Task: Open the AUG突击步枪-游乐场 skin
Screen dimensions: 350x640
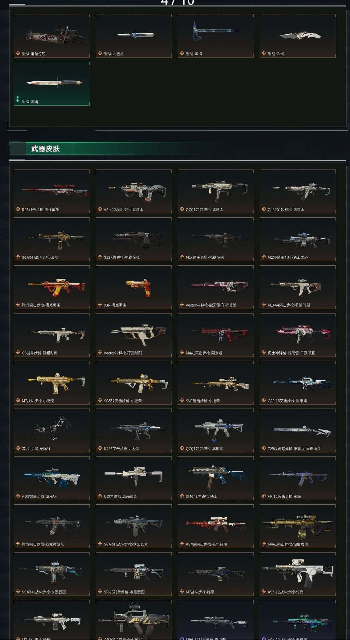Action: tap(52, 478)
